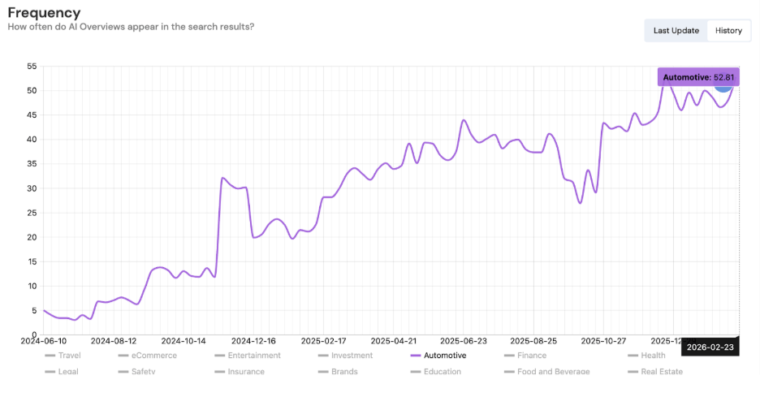Click the 2026-02-23 date marker label

point(709,347)
